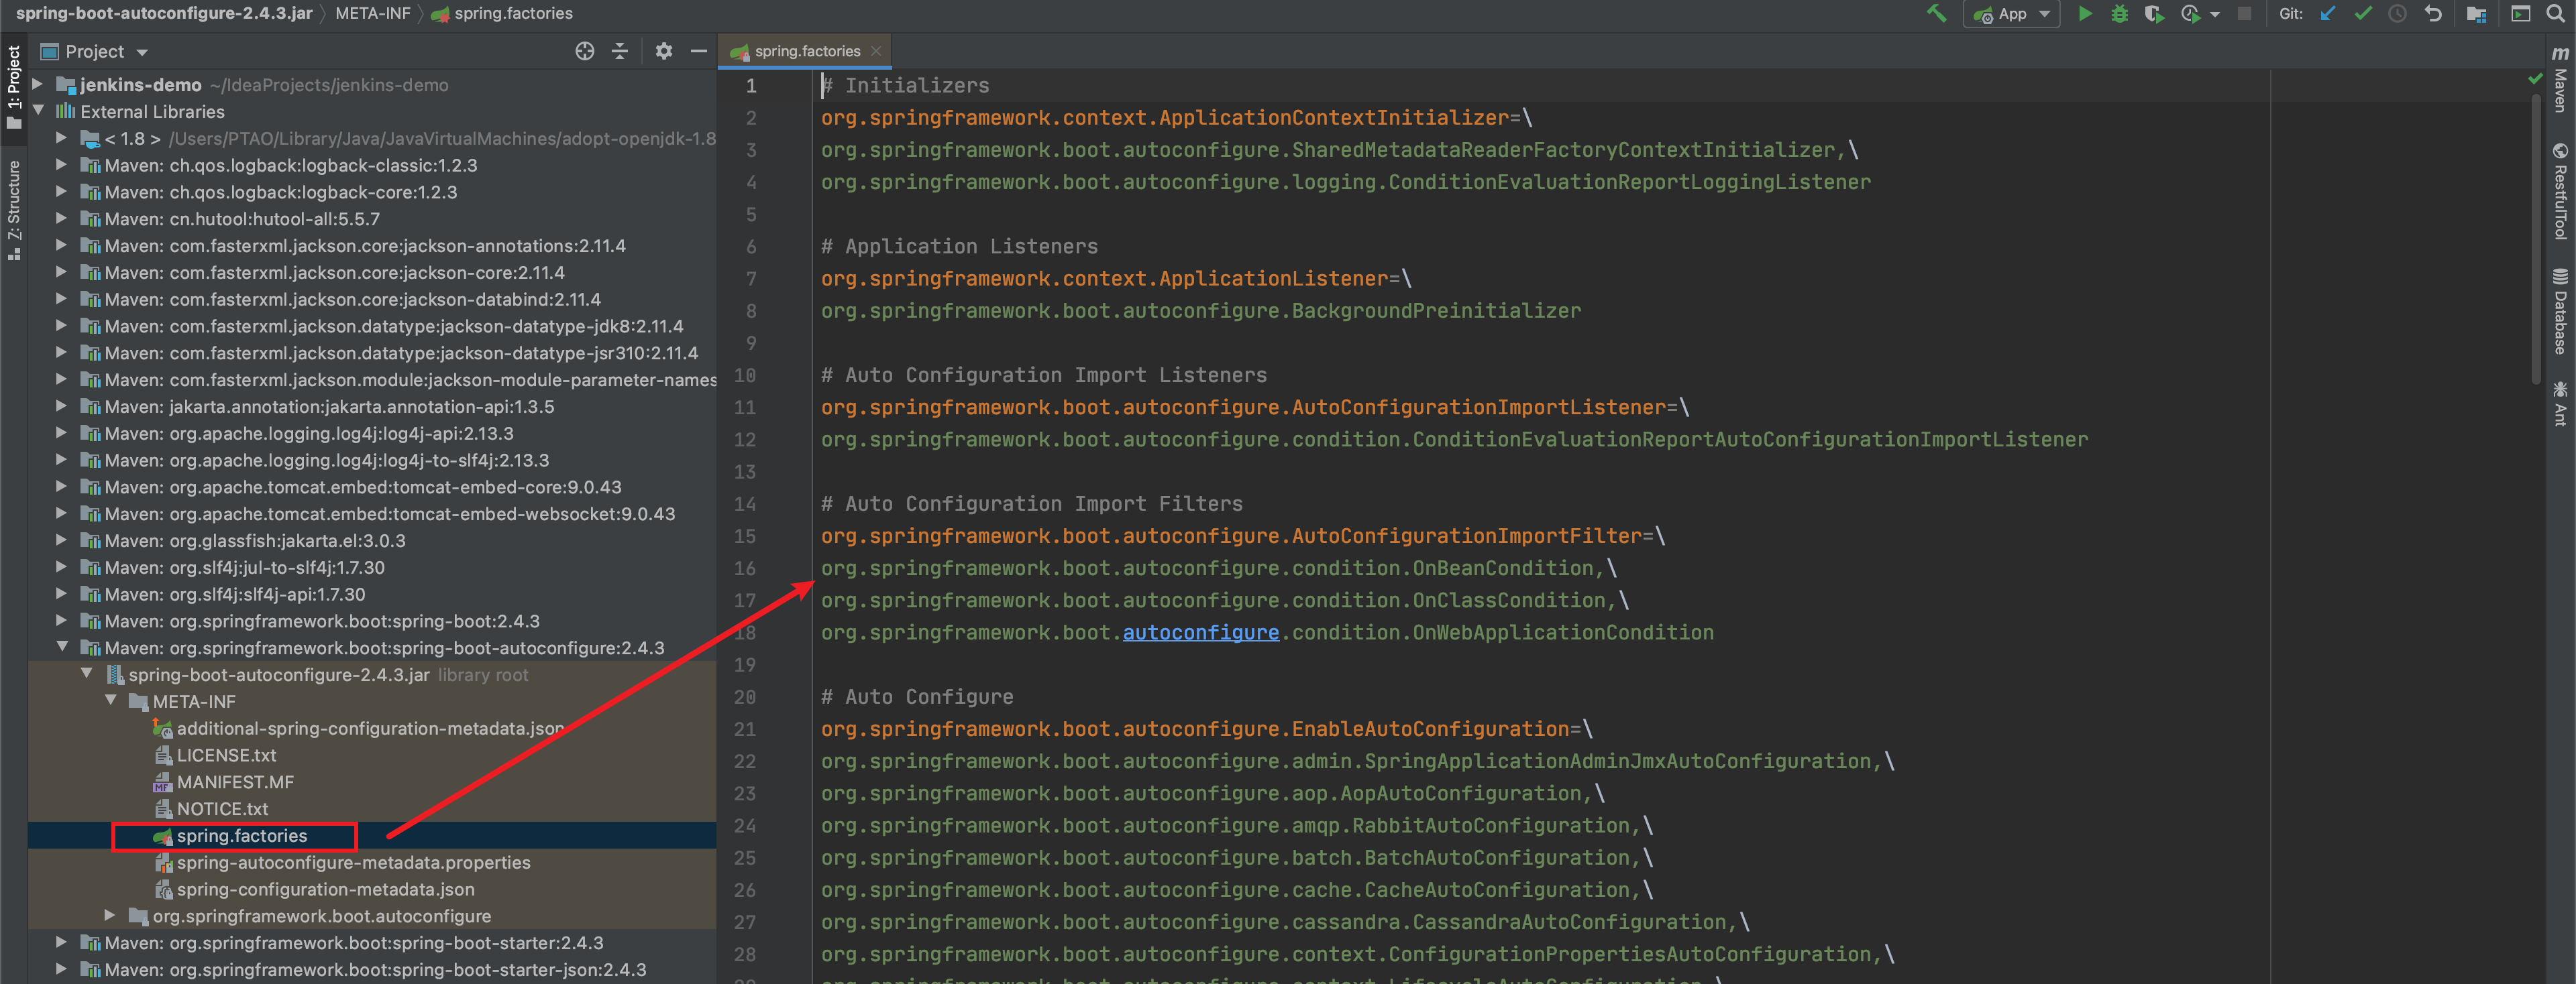The height and width of the screenshot is (984, 2576).
Task: Open the App run configuration dropdown
Action: 2011,14
